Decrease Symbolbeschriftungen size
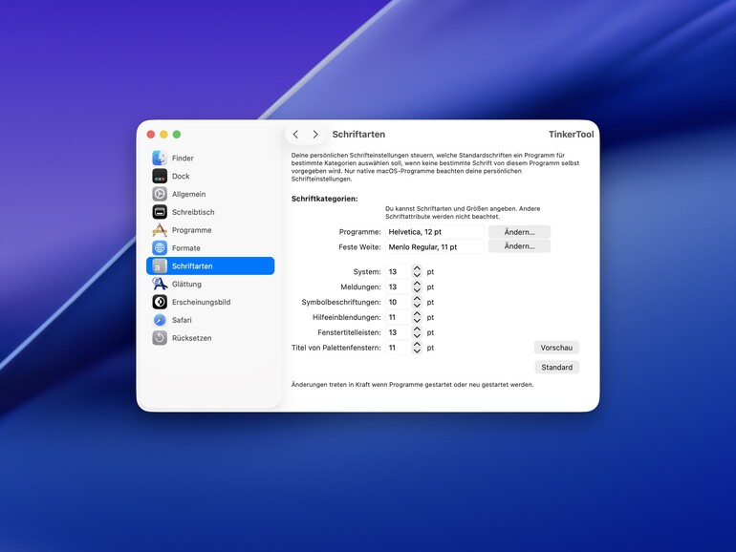Screen dimensions: 736x552 point(417,306)
